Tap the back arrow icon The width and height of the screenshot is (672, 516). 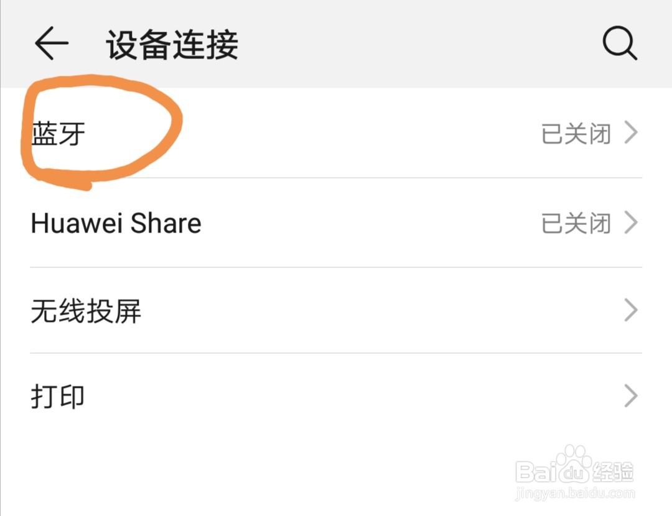[51, 44]
